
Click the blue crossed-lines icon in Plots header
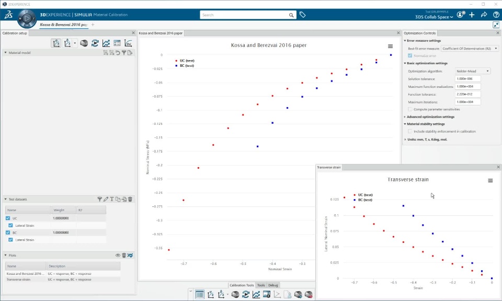(x=130, y=255)
